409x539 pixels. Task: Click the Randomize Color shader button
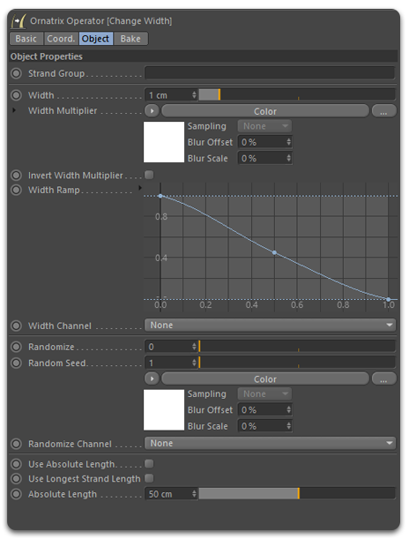pyautogui.click(x=265, y=378)
